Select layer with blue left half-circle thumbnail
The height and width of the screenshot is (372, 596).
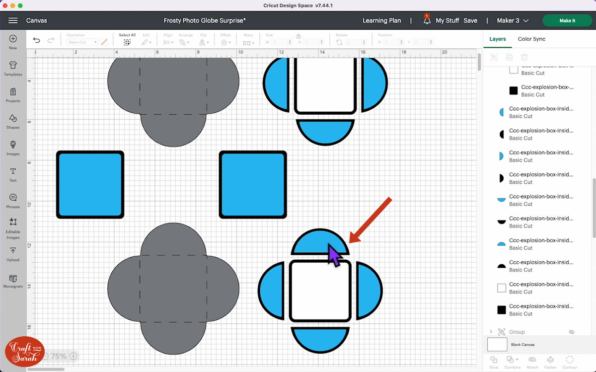click(535, 112)
